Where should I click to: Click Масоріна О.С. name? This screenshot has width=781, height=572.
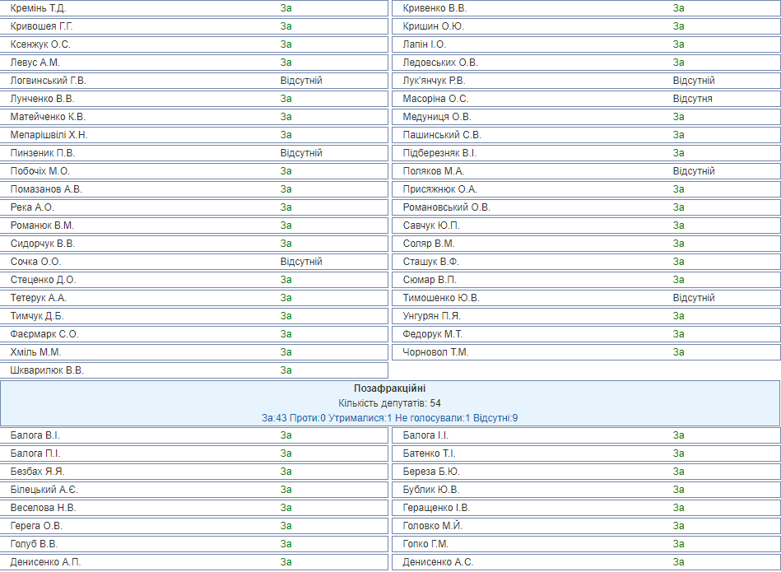(436, 99)
